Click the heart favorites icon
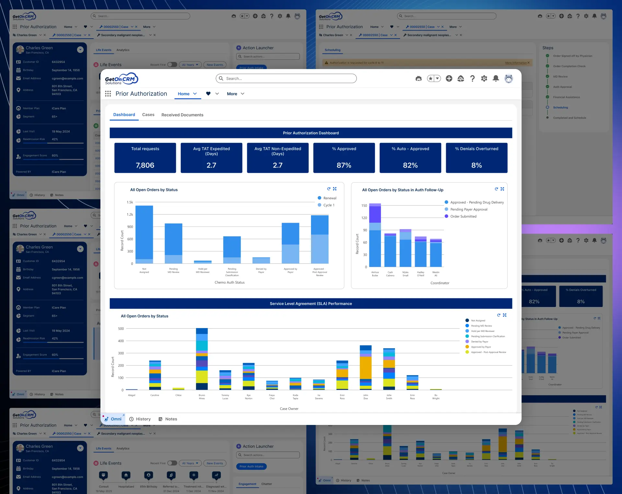Screen dimensions: 622x494 tap(208, 94)
